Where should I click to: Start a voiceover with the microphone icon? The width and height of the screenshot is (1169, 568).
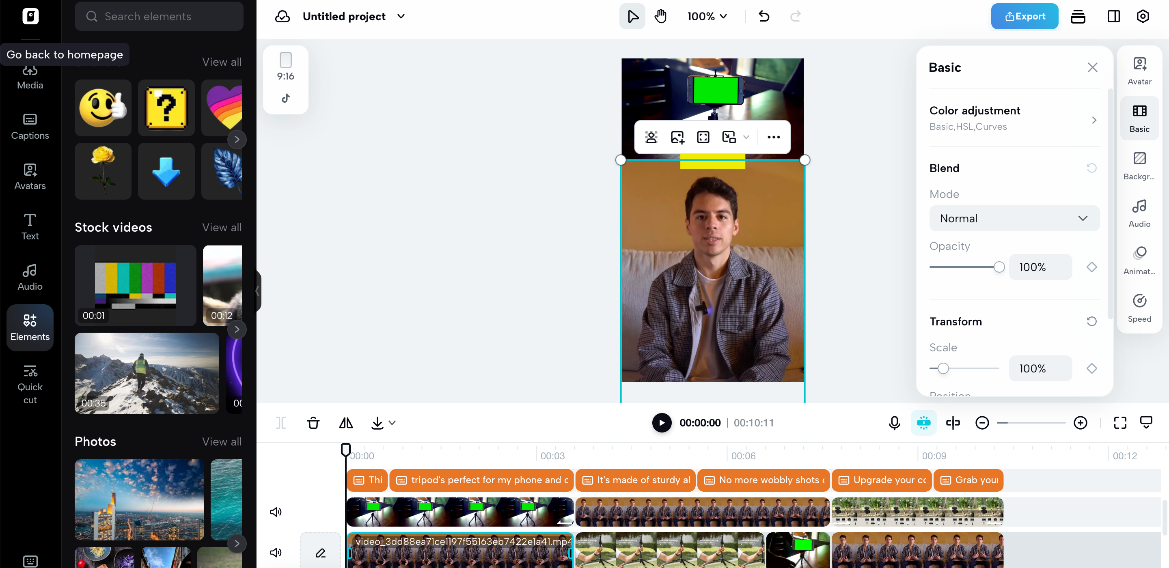pos(893,422)
